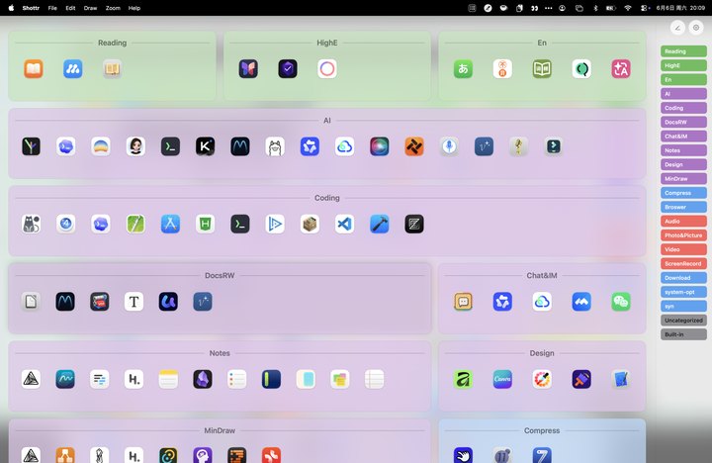
Task: Launch the Xcode hammer app in Coding
Action: click(380, 224)
